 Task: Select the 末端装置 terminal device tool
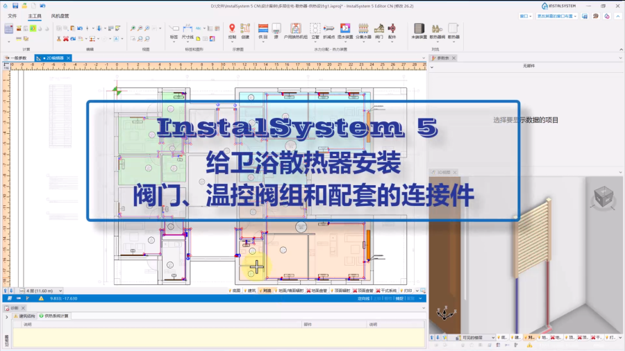click(x=419, y=31)
